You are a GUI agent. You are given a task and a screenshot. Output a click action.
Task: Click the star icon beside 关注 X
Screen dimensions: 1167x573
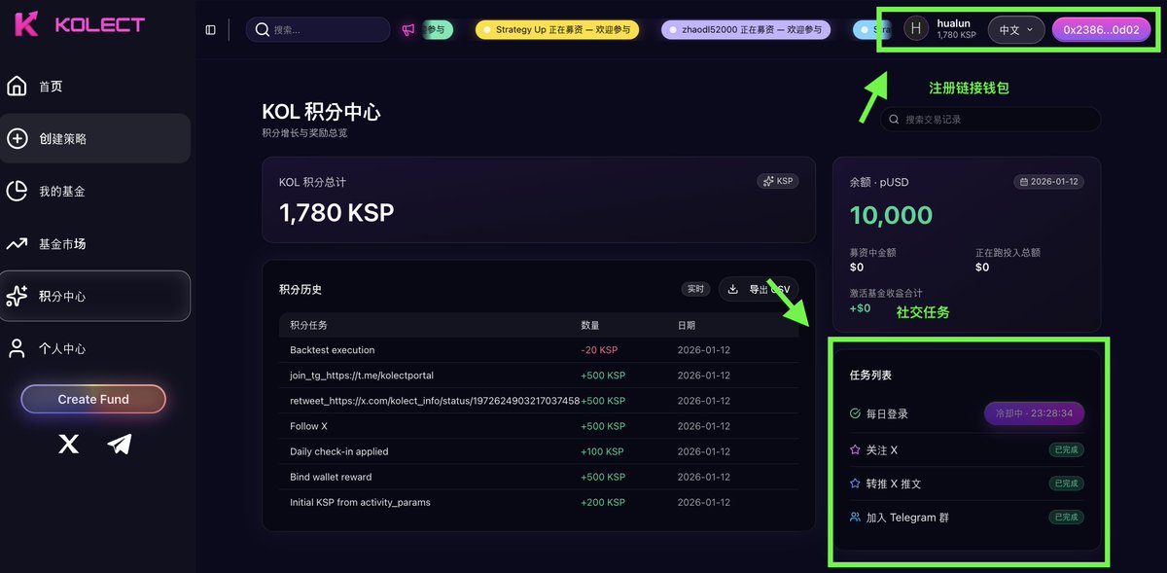click(855, 450)
